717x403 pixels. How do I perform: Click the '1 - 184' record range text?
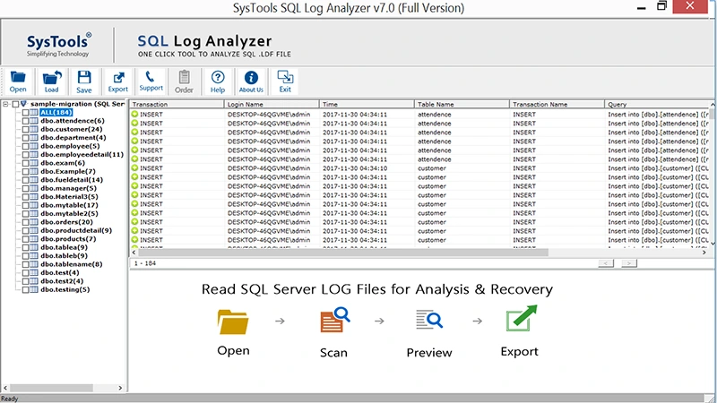pyautogui.click(x=145, y=263)
